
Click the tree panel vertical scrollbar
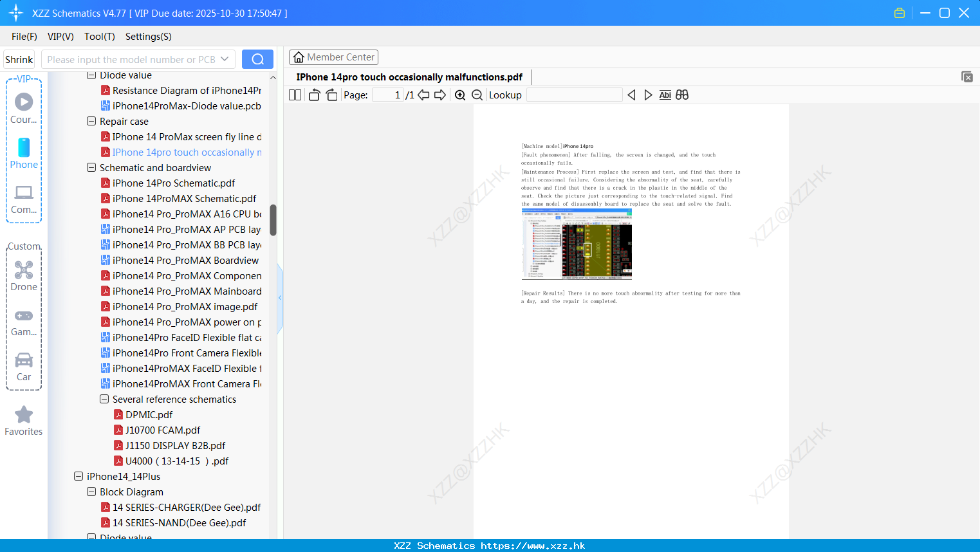click(273, 220)
